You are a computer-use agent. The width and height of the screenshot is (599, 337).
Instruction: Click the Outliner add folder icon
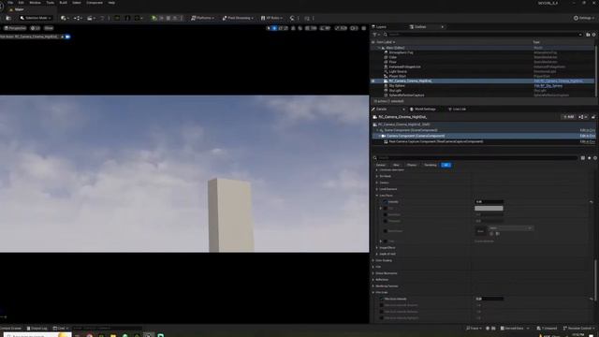click(x=588, y=35)
